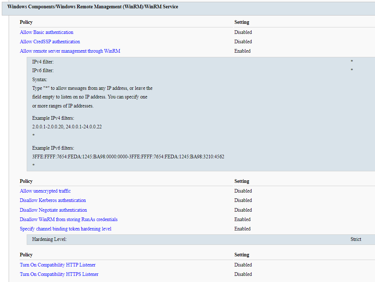Select the Disabled setting beside Allow Basic authentication
The image size is (375, 282).
pos(243,32)
